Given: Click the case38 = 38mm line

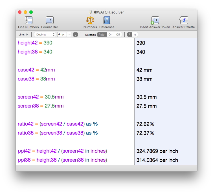Looking at the screenshot, I should [x=36, y=79].
